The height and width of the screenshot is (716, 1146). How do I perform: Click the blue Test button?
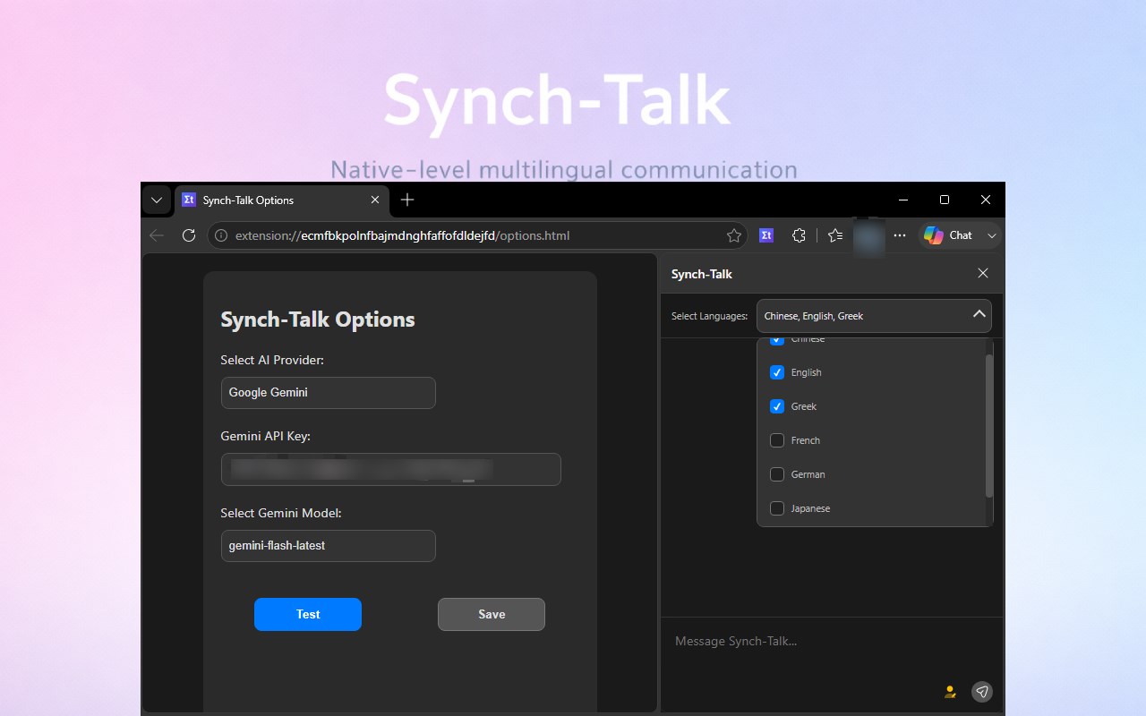click(308, 614)
